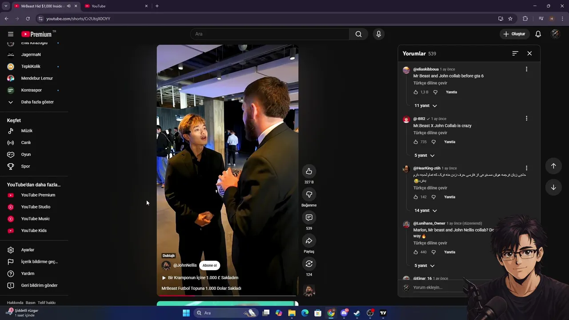569x320 pixels.
Task: Launch Steam from the taskbar
Action: (357, 313)
